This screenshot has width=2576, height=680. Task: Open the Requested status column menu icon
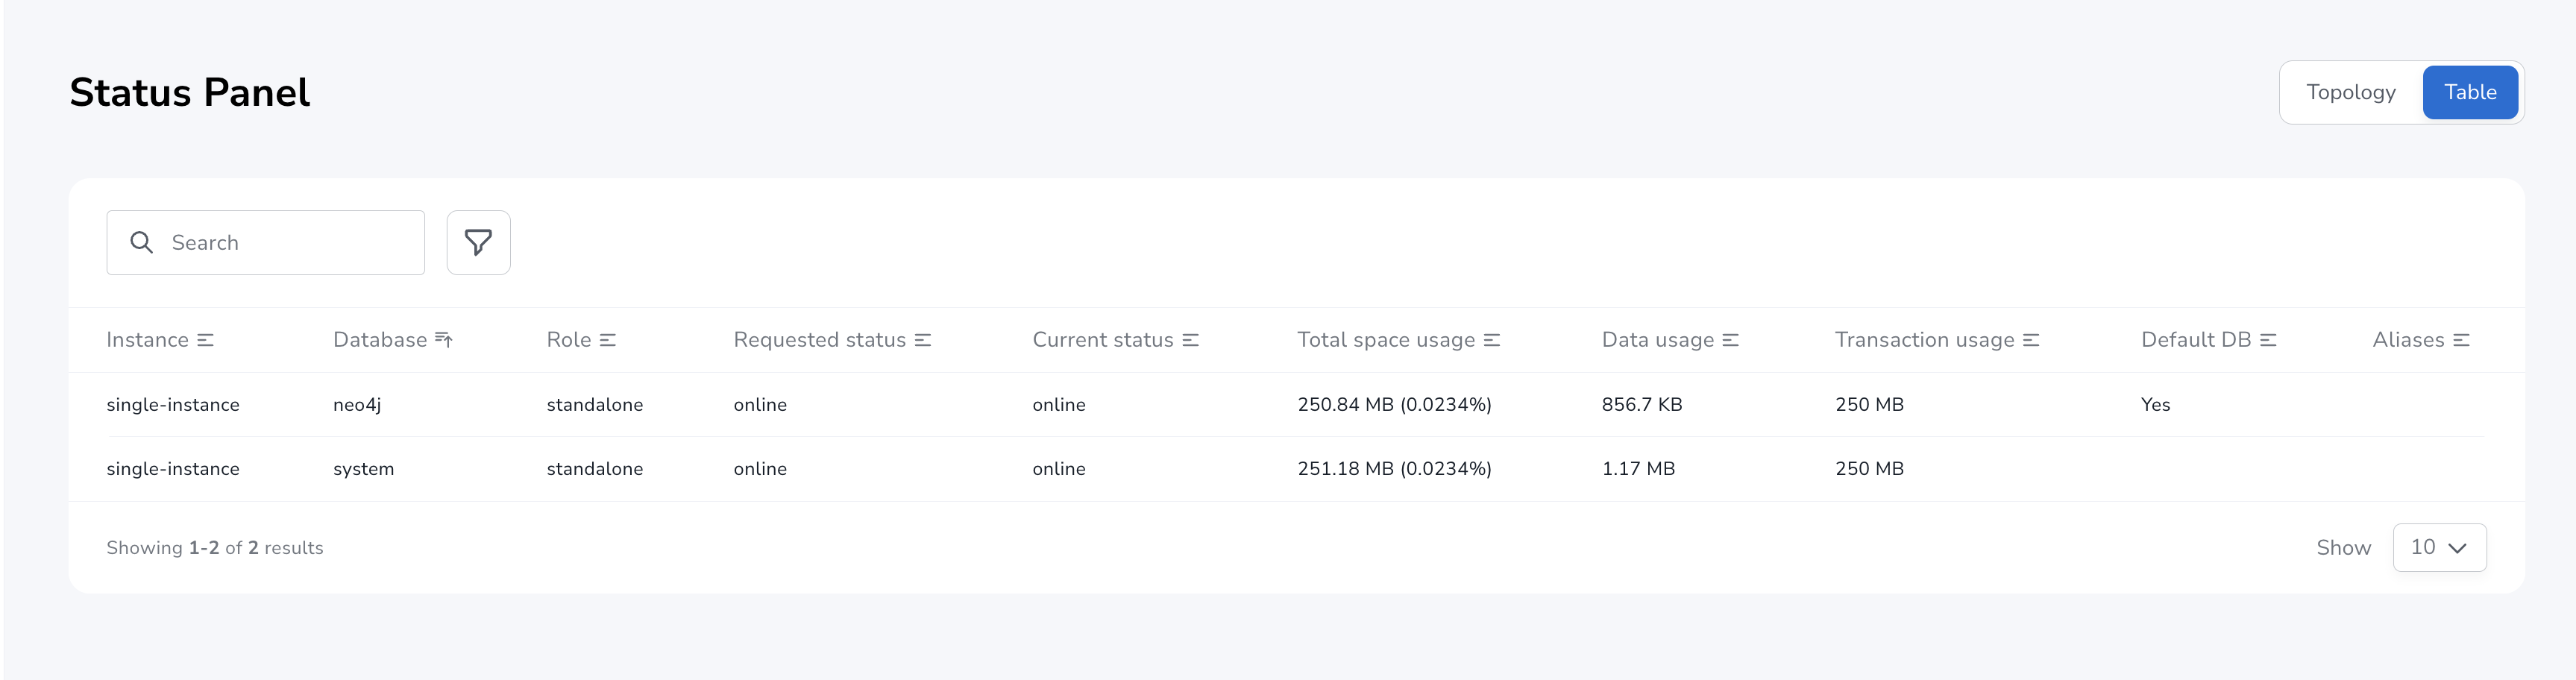(923, 340)
